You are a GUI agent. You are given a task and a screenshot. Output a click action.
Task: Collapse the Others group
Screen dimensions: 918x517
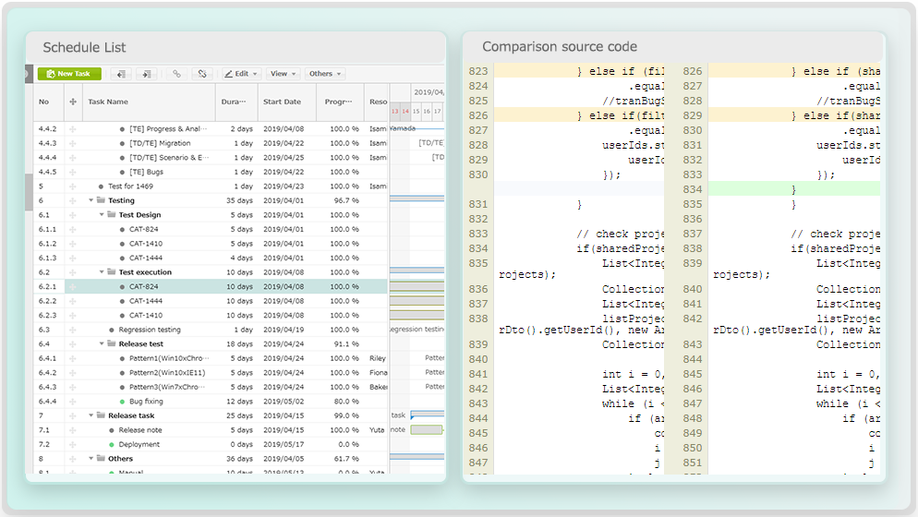click(x=91, y=459)
